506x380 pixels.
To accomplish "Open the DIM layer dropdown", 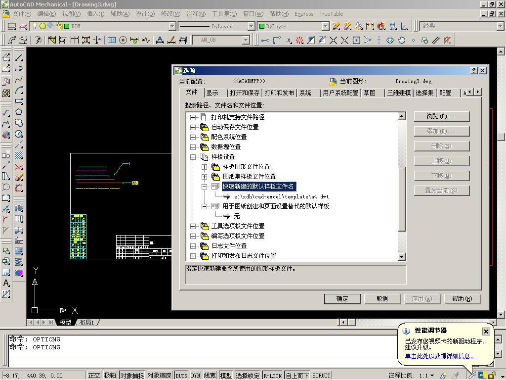I will (x=172, y=26).
